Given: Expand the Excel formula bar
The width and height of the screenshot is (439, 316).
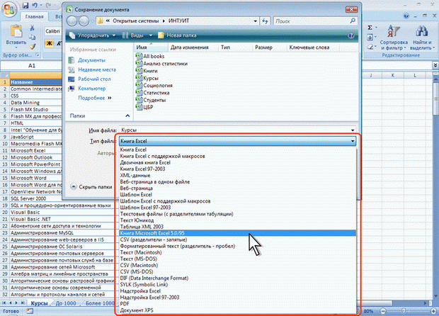Looking at the screenshot, I should tap(435, 66).
